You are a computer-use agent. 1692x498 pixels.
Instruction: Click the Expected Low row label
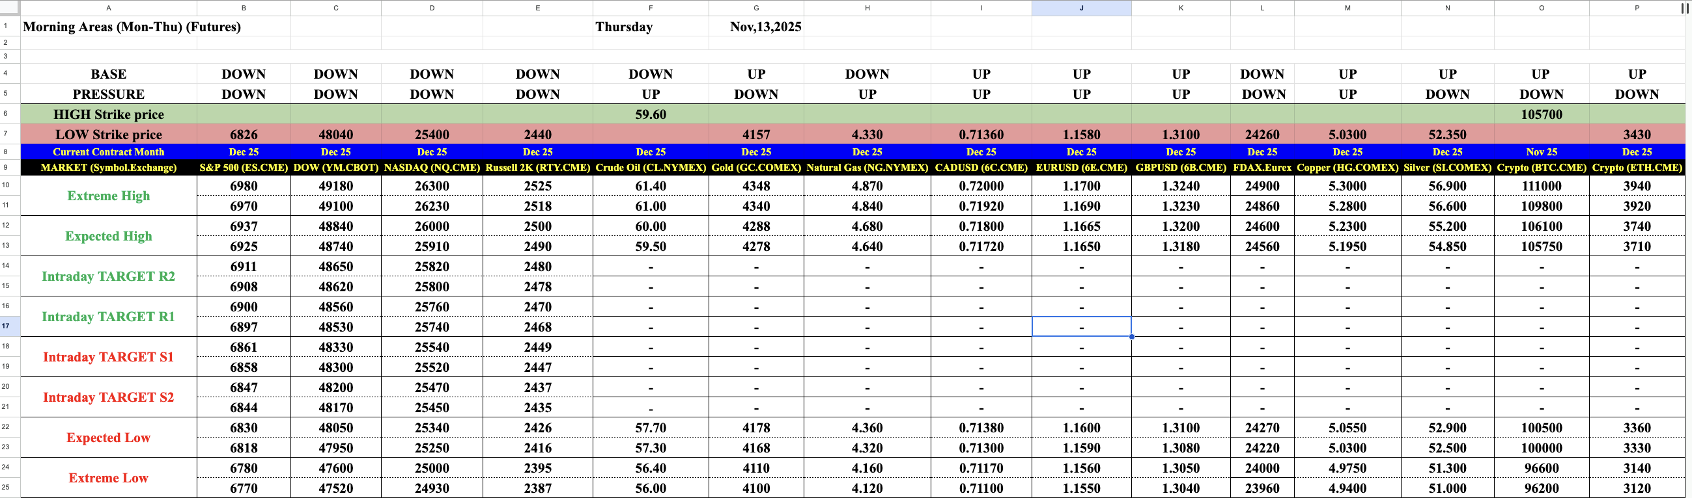click(108, 438)
